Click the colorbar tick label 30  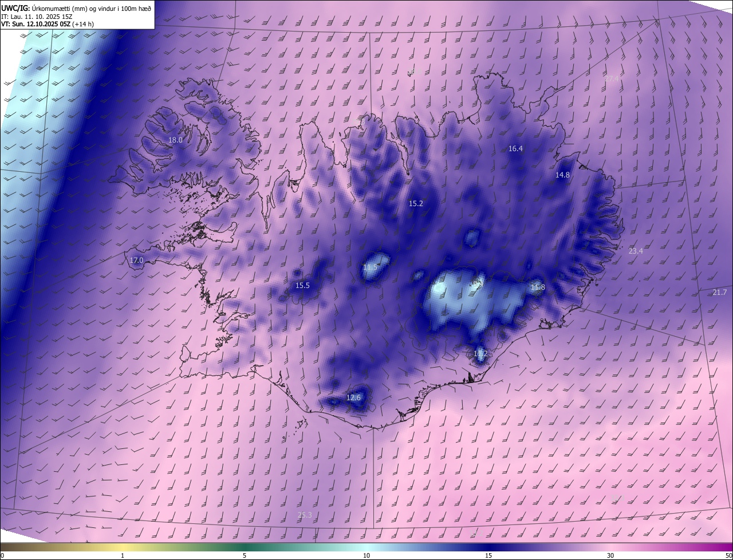tap(610, 555)
